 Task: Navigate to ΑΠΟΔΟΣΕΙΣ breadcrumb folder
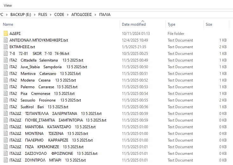pos(81,15)
